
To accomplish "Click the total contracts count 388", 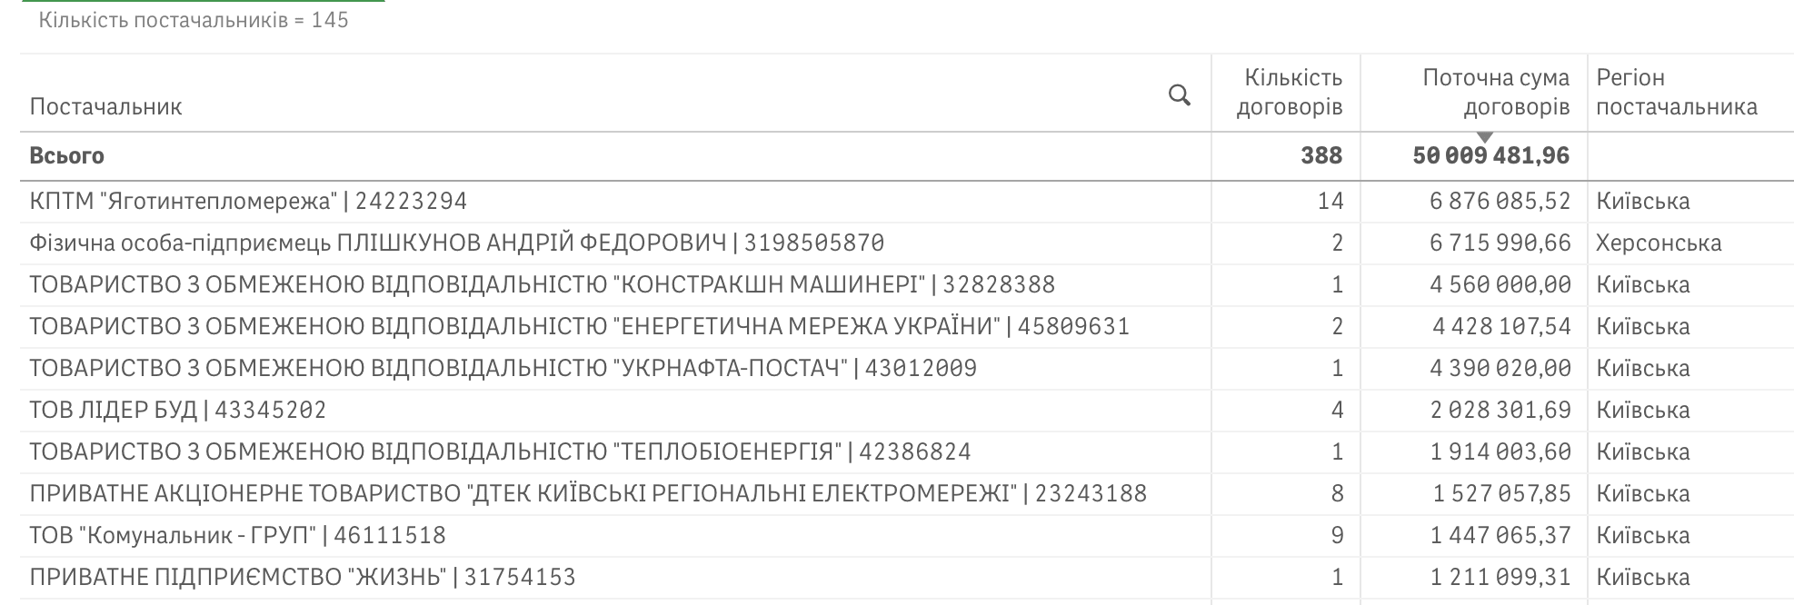I will tap(1321, 156).
